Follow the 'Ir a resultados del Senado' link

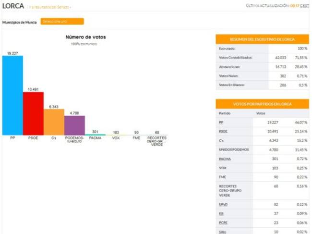[x=50, y=7]
